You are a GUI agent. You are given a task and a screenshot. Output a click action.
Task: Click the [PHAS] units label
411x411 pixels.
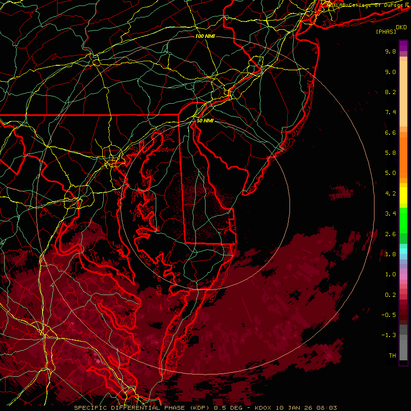tap(386, 32)
